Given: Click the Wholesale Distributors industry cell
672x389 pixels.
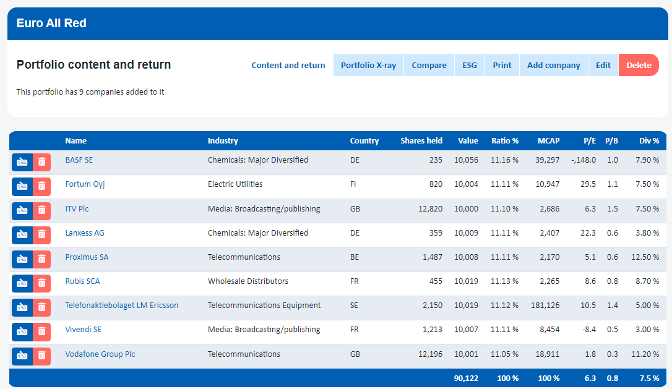Looking at the screenshot, I should tap(248, 281).
